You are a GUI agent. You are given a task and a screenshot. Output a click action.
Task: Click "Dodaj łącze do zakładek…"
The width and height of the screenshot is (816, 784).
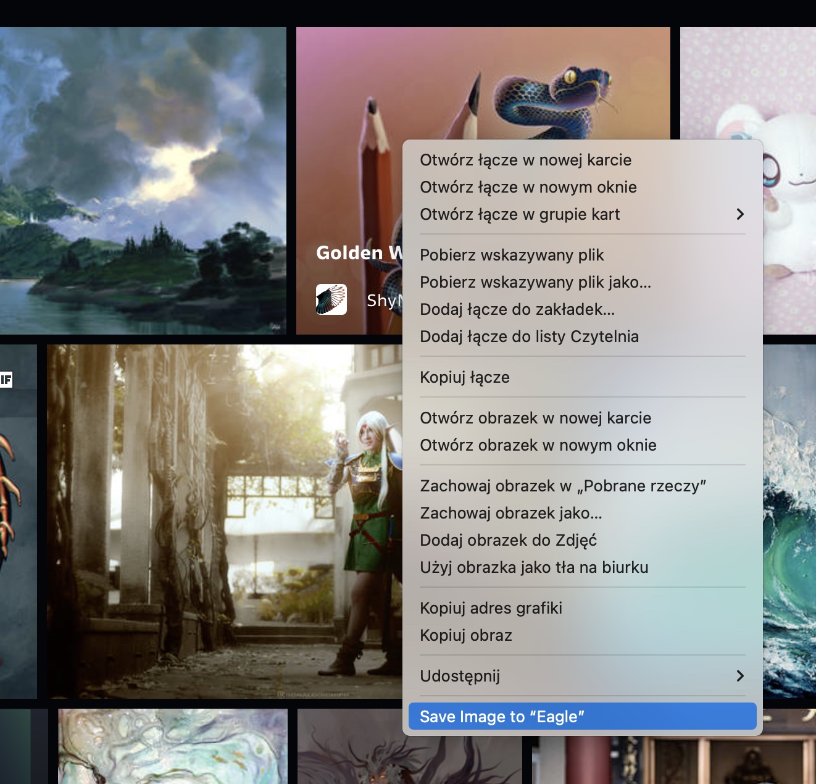(x=582, y=309)
